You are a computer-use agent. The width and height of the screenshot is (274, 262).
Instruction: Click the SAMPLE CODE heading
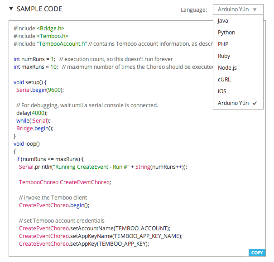coord(39,9)
